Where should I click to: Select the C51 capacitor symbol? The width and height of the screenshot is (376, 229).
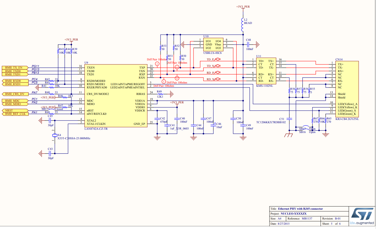coord(289,119)
